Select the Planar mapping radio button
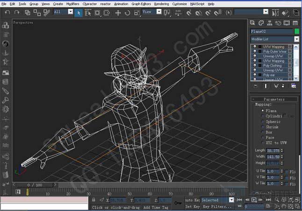This screenshot has width=302, height=211. pyautogui.click(x=263, y=111)
